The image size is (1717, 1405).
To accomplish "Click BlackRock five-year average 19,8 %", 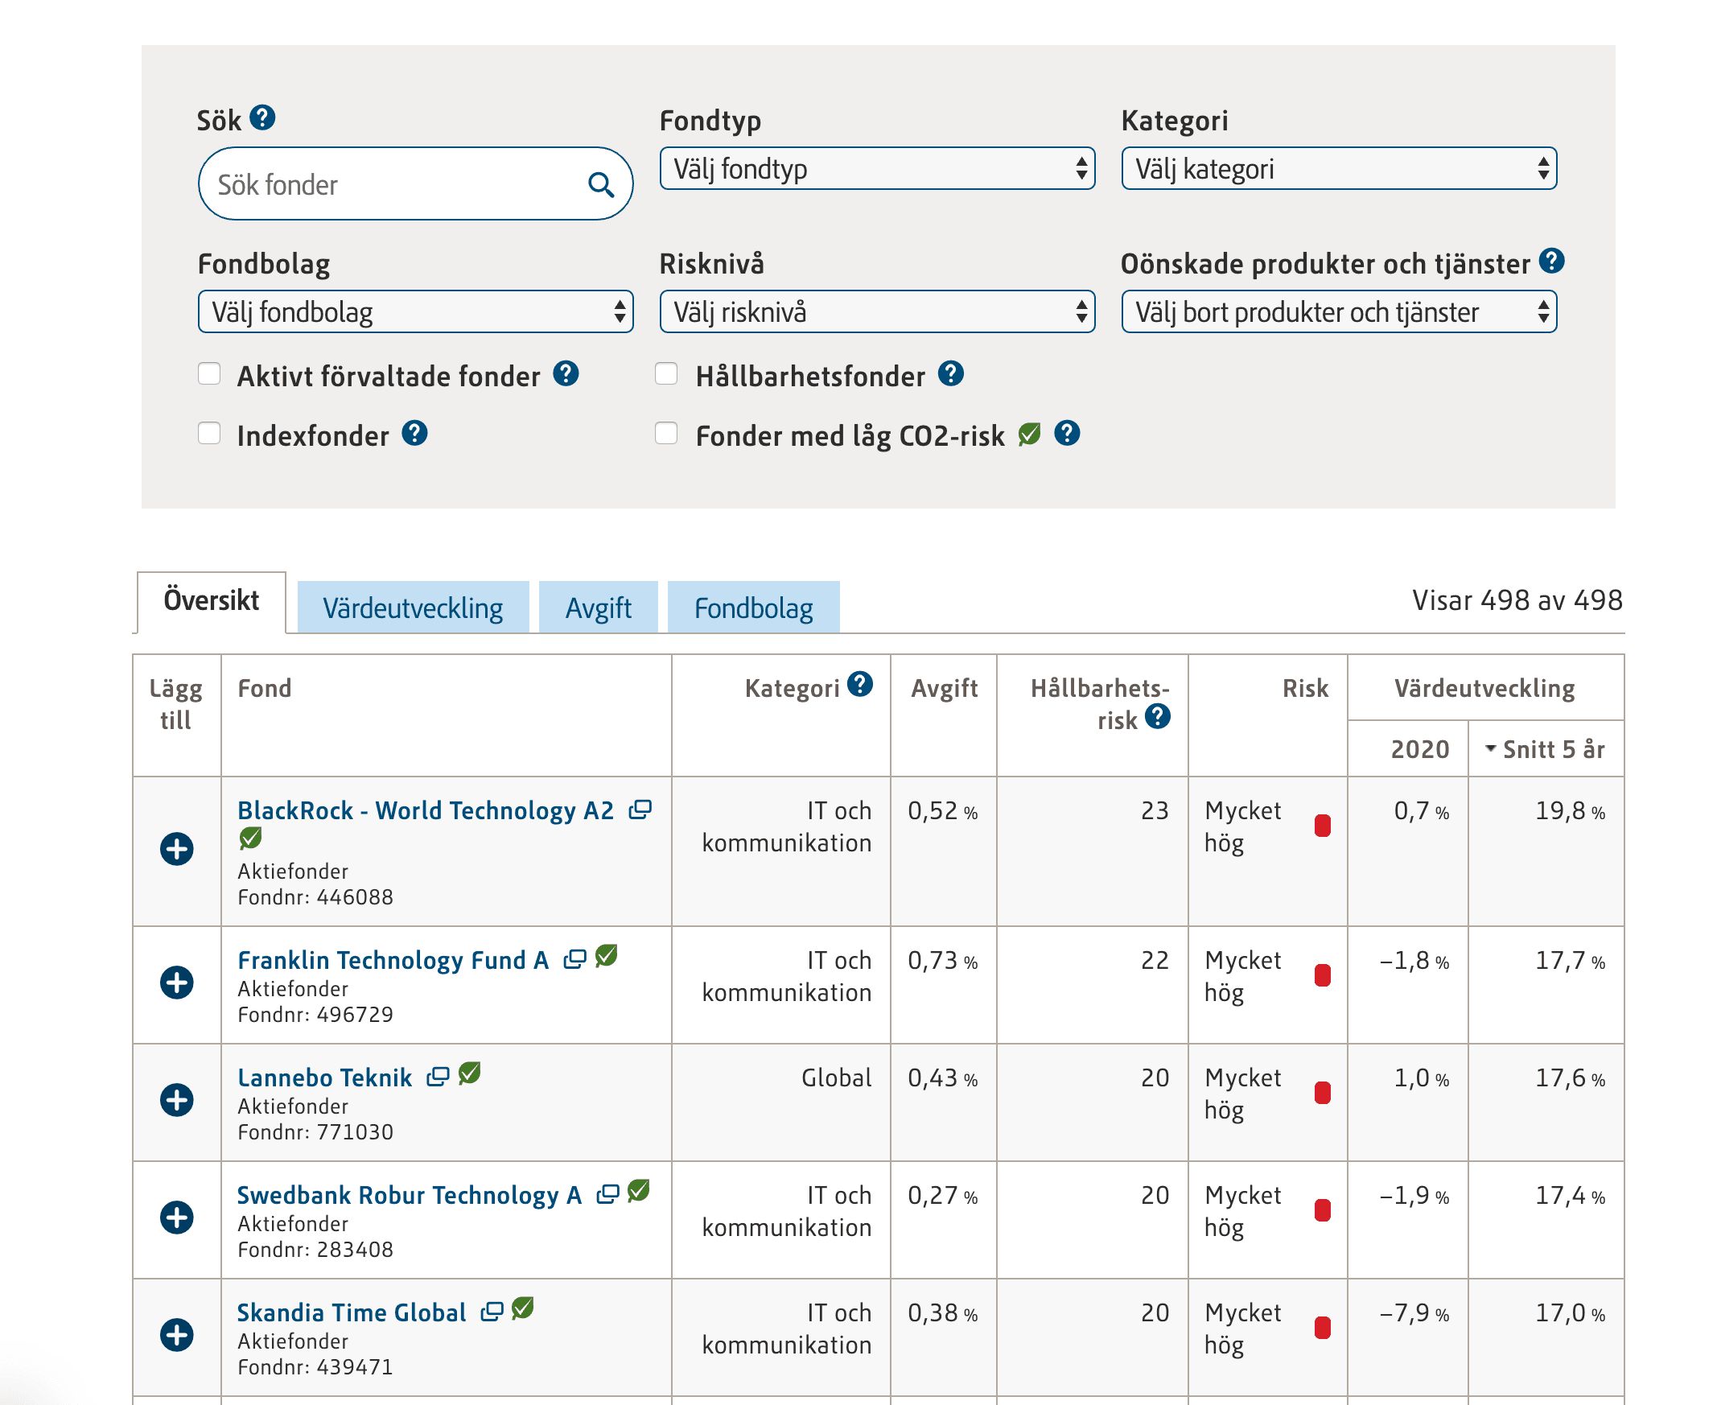I will click(x=1571, y=810).
